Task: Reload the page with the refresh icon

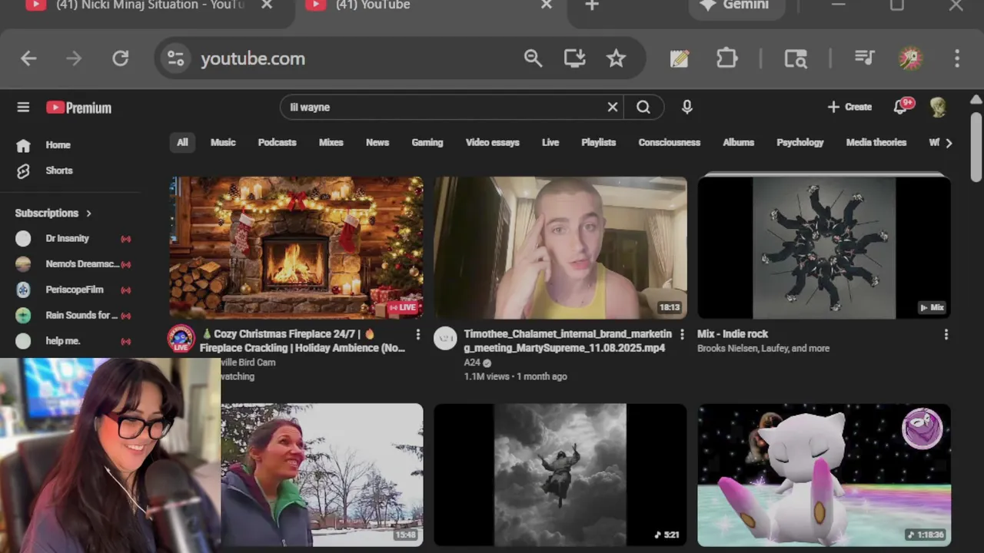Action: tap(120, 58)
